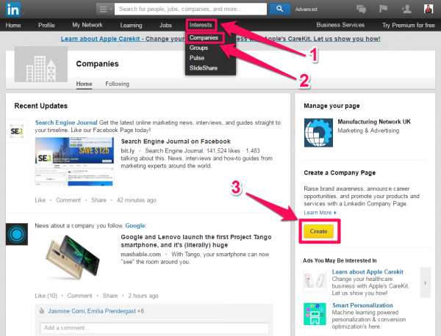Choose SlideShare from Interests dropdown
The image size is (441, 336).
[x=204, y=68]
